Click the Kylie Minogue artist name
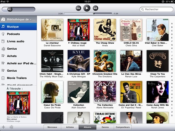Viewport: 175px width, 131px height. coord(79,77)
